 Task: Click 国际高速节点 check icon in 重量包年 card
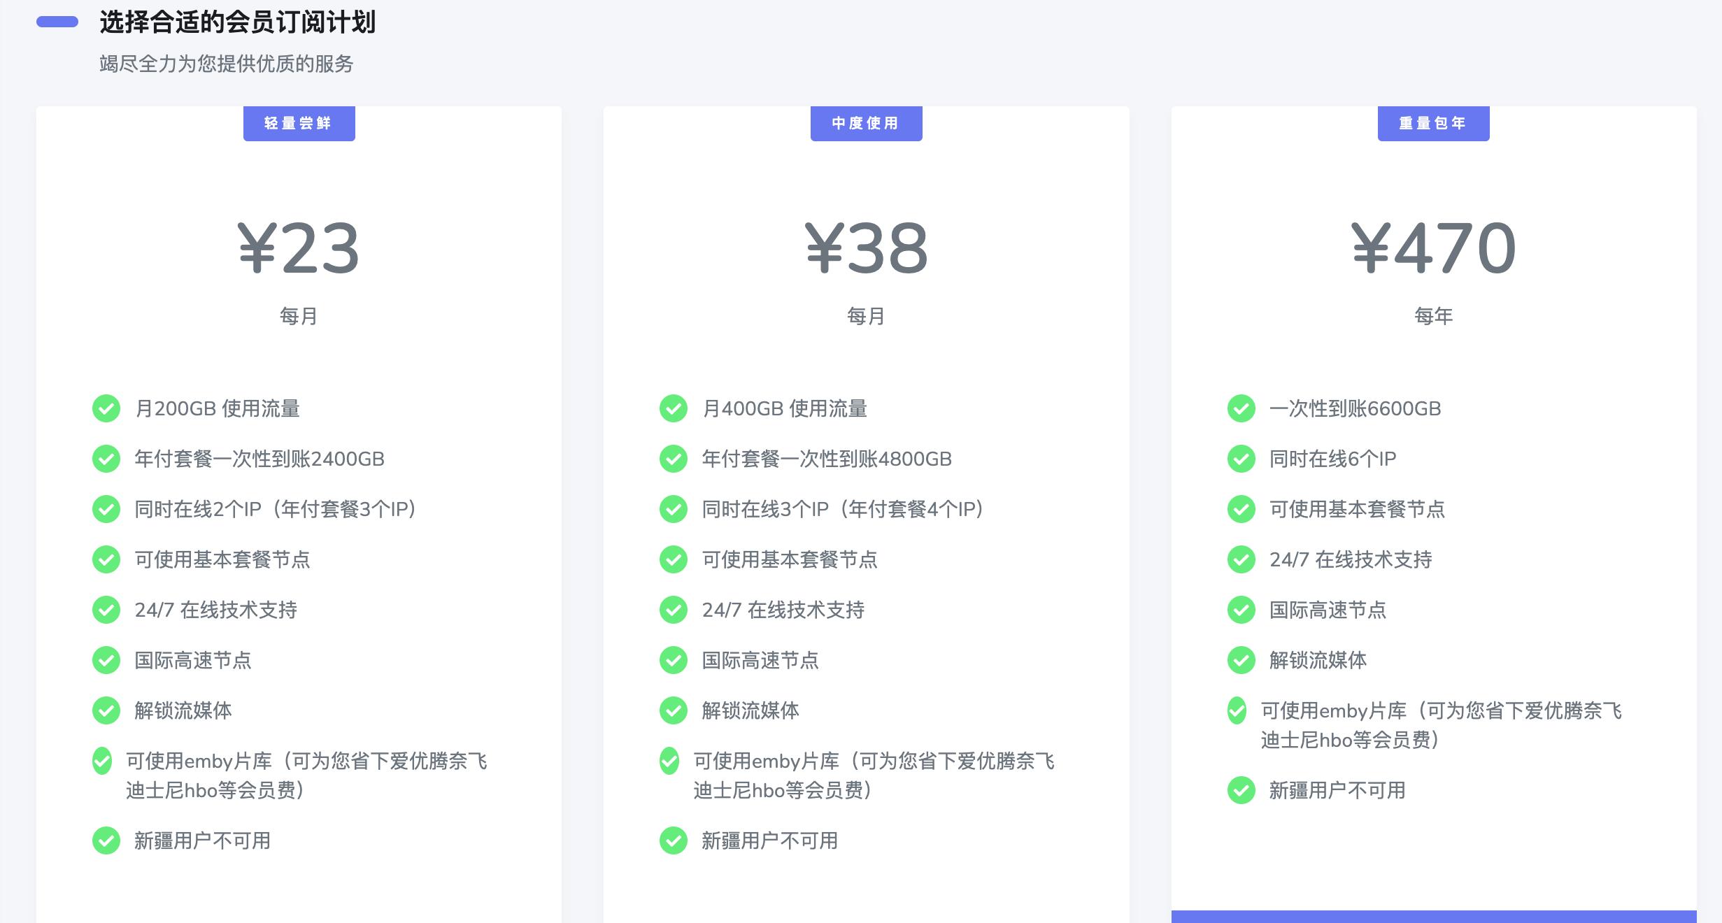(1241, 610)
